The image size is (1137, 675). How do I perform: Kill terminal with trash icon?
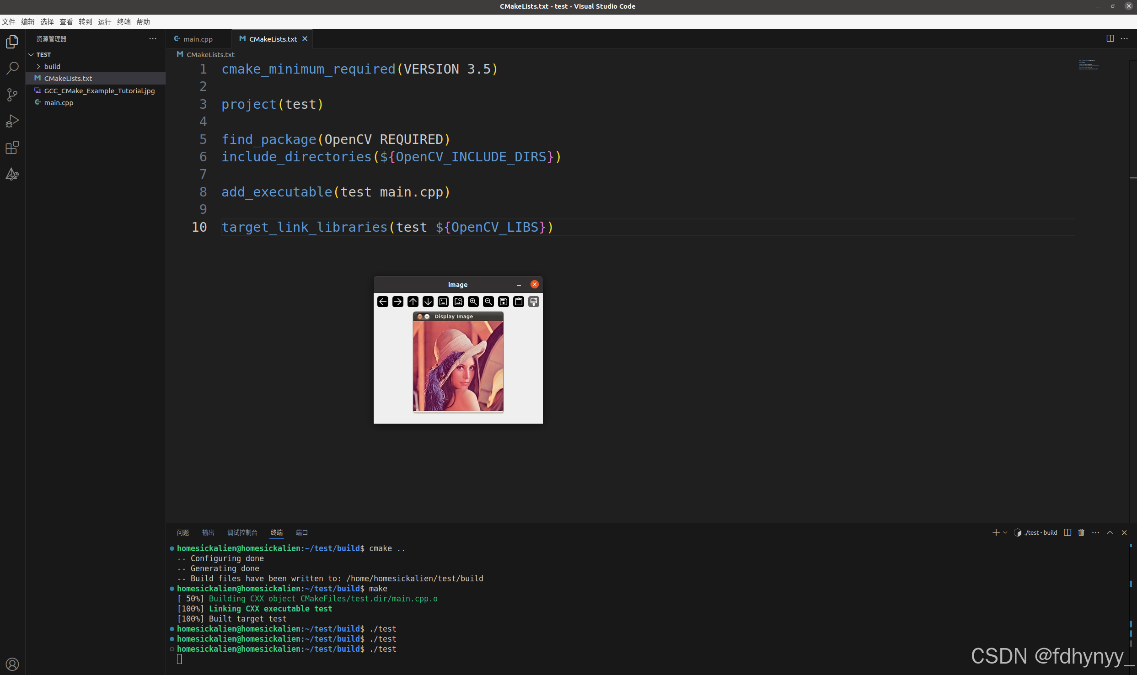(x=1081, y=532)
